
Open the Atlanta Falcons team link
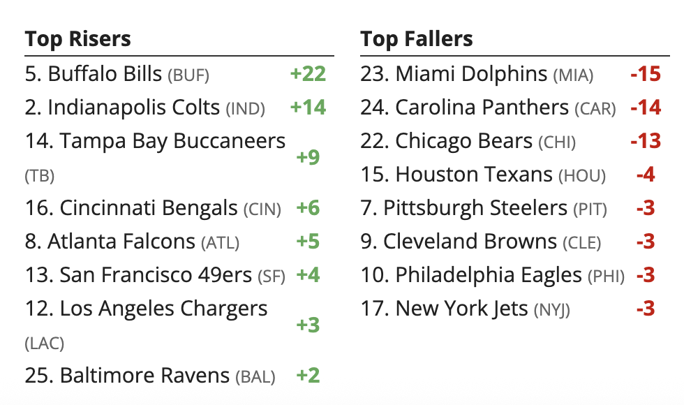pyautogui.click(x=121, y=242)
